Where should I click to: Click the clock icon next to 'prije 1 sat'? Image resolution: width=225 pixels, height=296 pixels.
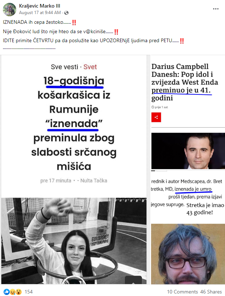click(153, 107)
